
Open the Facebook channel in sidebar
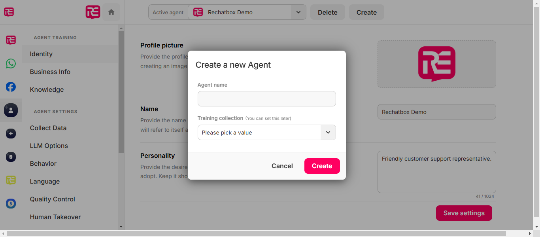tap(11, 87)
